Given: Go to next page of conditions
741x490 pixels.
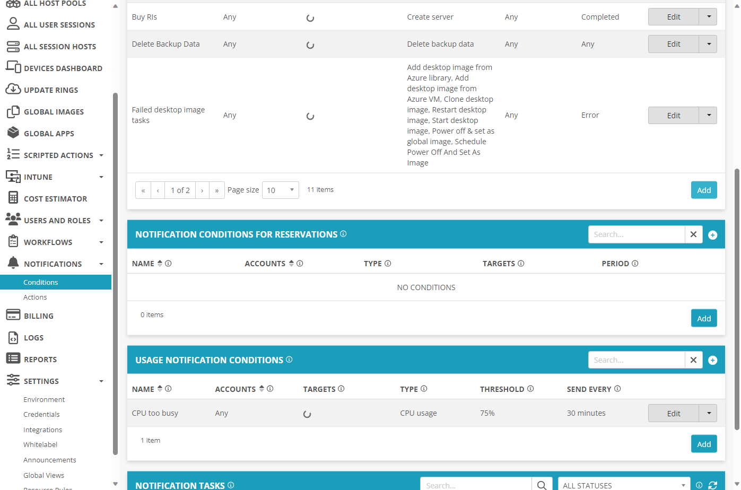Looking at the screenshot, I should click(202, 190).
